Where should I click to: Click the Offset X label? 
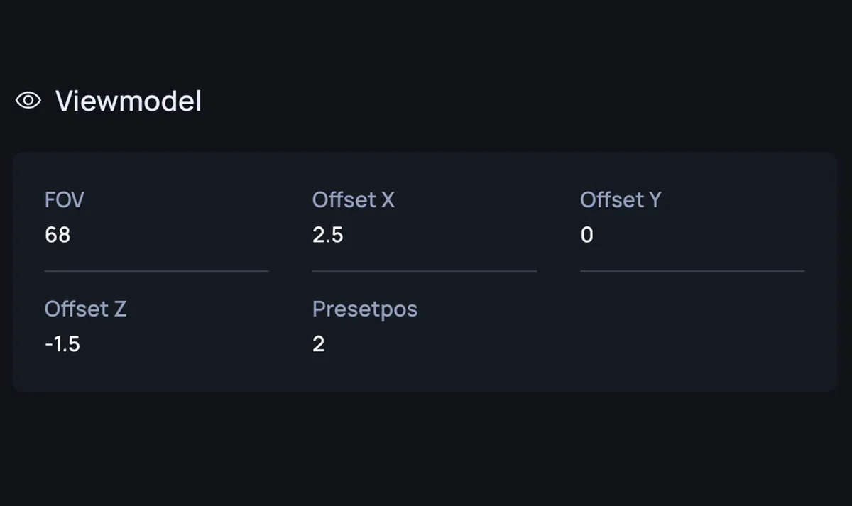pyautogui.click(x=354, y=200)
